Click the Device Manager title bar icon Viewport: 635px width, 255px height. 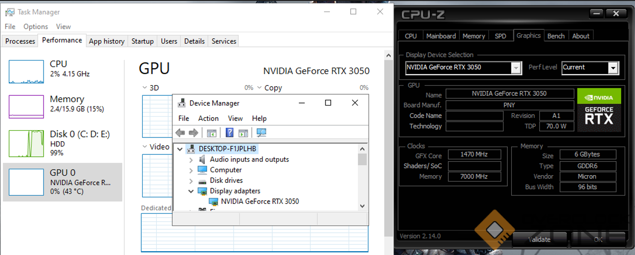(182, 103)
